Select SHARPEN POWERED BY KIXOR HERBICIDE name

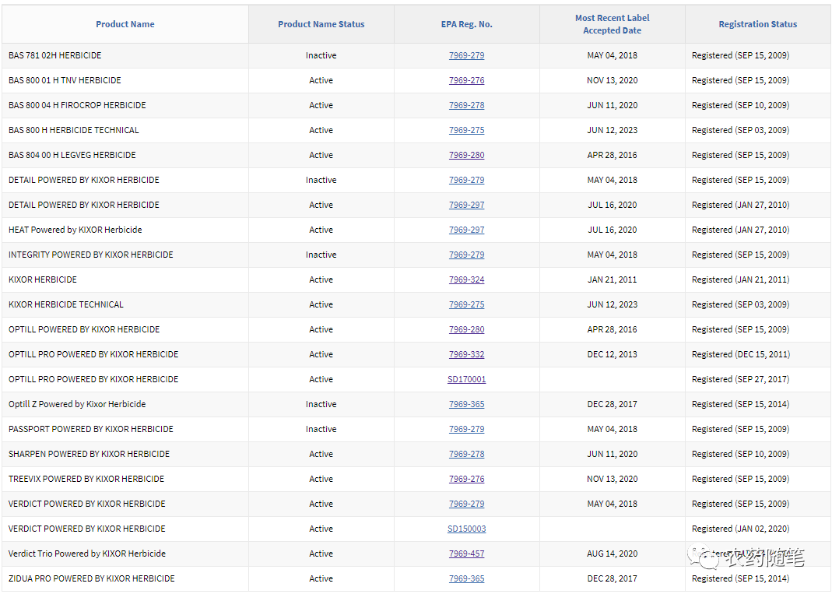point(90,455)
